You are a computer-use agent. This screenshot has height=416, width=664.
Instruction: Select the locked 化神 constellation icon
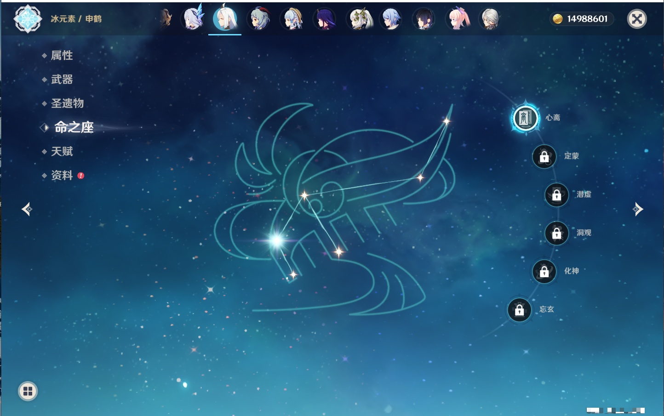click(x=544, y=271)
